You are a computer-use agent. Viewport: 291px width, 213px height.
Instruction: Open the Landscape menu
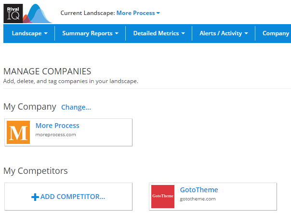[29, 33]
